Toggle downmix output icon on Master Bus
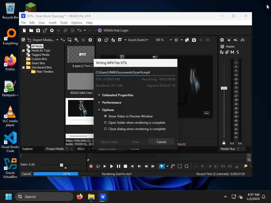271x203 pixels. [229, 40]
